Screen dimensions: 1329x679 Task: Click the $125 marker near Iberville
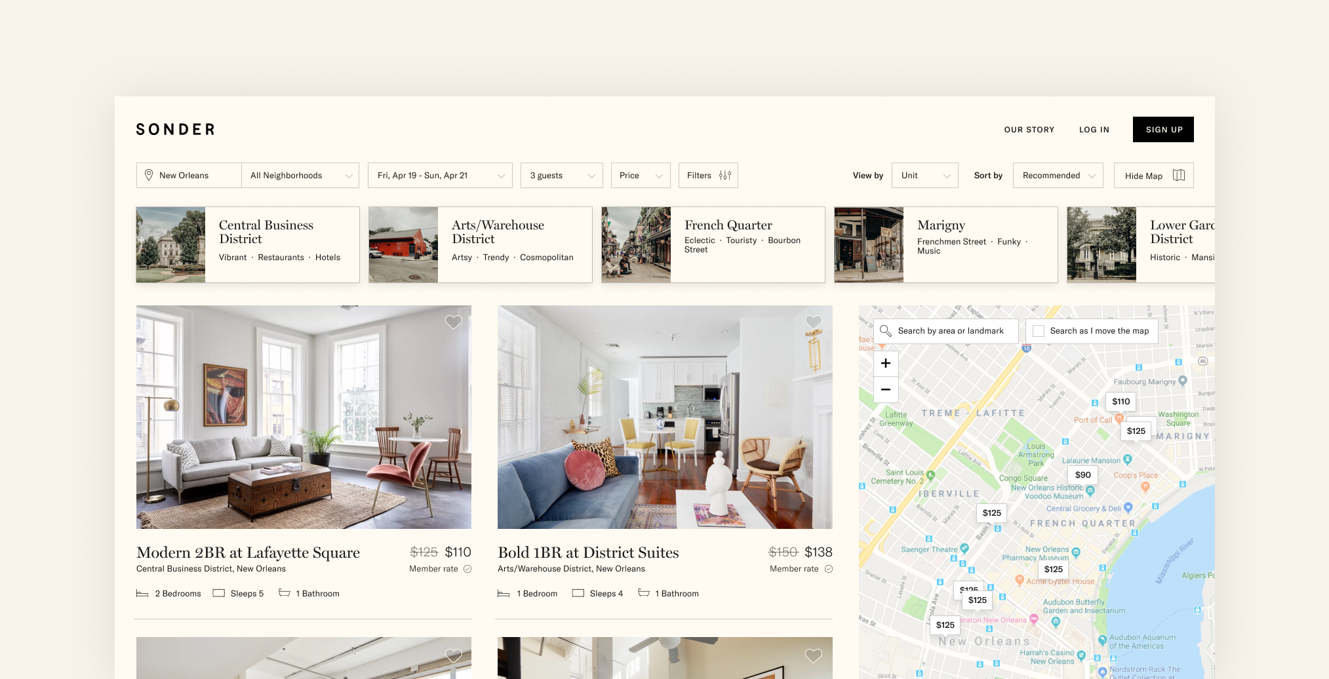pos(992,513)
